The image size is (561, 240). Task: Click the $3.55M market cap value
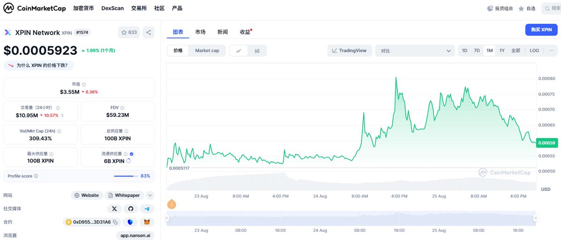[x=69, y=92]
